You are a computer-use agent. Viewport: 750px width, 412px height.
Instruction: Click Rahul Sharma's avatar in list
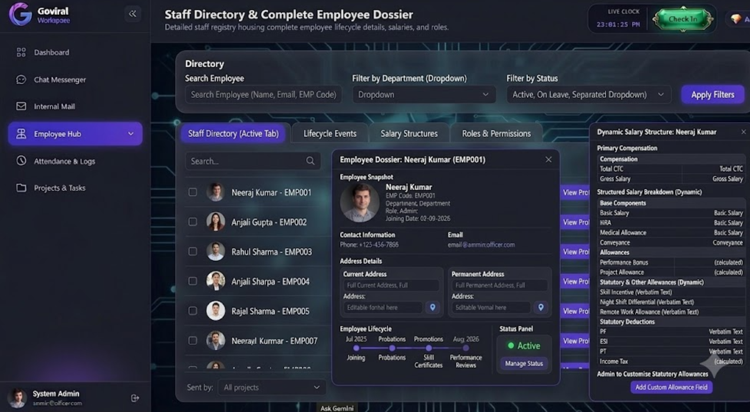[216, 251]
